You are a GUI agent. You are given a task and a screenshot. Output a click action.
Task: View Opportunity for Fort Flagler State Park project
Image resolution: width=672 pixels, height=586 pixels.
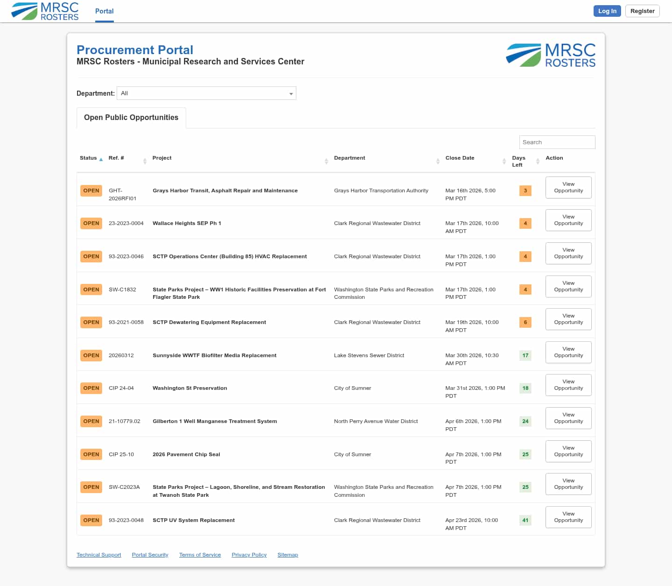568,286
